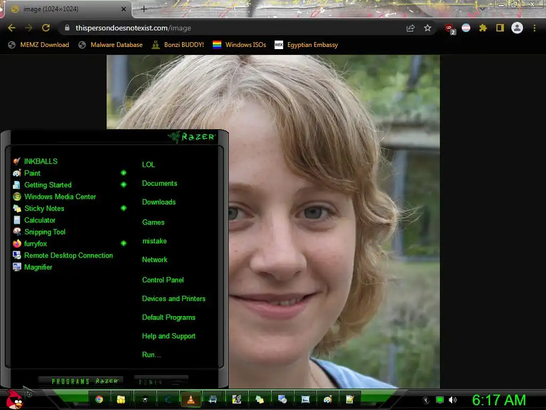Toggle the Chrome side panel icon
Screen dimensions: 546x410
500,28
